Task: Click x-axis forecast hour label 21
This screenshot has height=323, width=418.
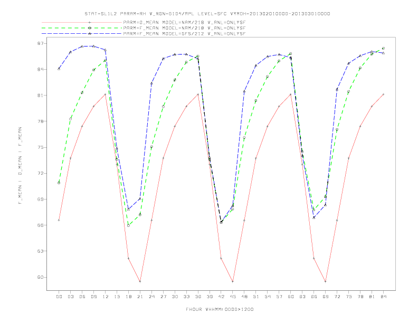Action: (140, 297)
